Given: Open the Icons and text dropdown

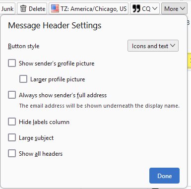Looking at the screenshot, I should point(153,46).
